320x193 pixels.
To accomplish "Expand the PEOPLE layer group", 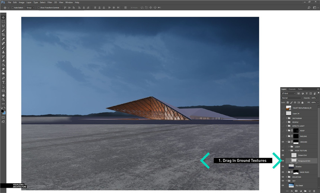I will 287,122.
